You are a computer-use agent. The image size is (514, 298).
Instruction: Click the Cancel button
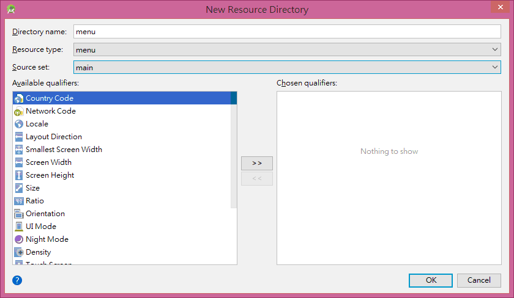pos(479,280)
